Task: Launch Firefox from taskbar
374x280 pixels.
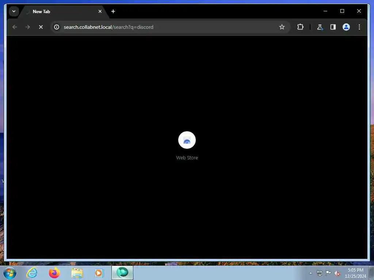Action: (x=54, y=273)
